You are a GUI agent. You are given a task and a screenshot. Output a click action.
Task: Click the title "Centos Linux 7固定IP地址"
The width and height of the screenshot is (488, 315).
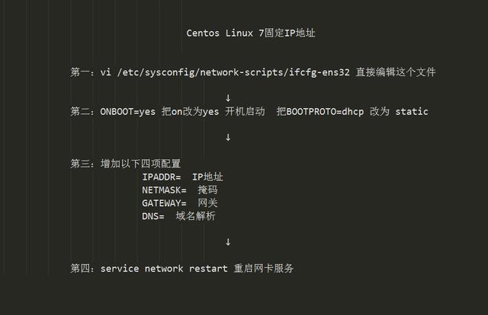click(x=244, y=33)
